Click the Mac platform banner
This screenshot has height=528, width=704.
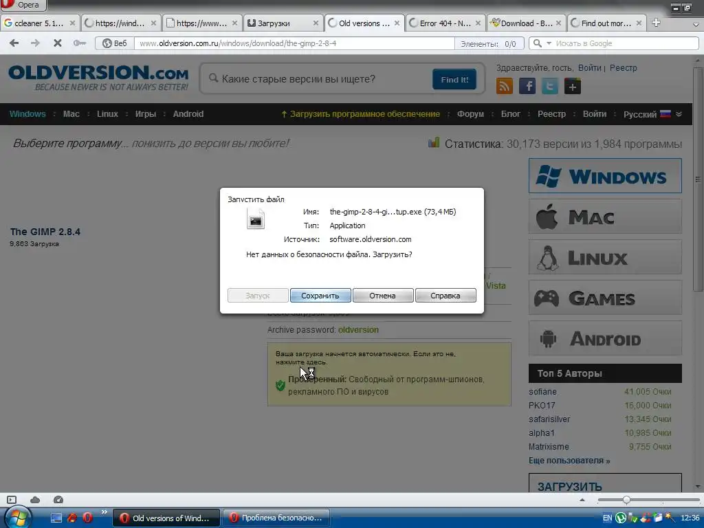605,217
